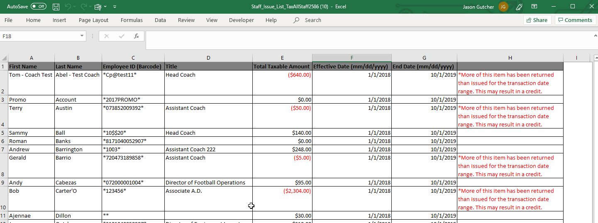This screenshot has width=598, height=223.
Task: Select row 5 header
Action: 4,133
